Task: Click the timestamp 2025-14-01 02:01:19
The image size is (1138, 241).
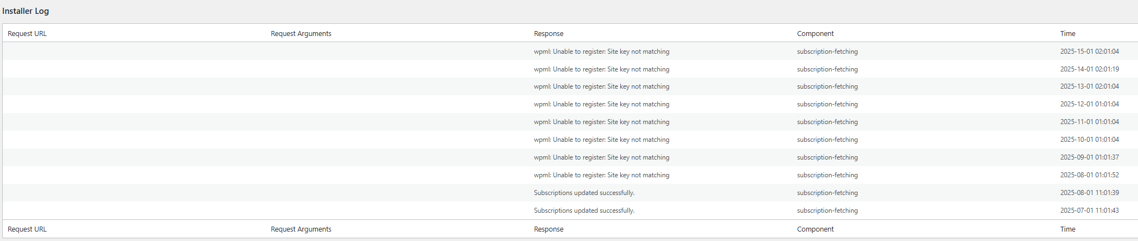Action: 1089,69
